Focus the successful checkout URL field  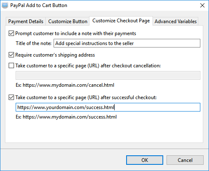click(108, 107)
